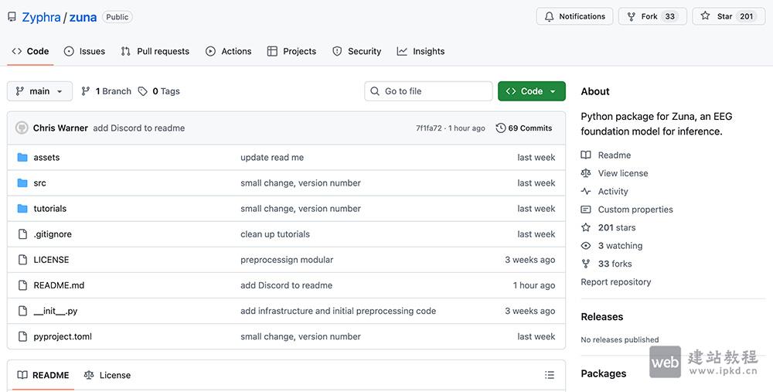The width and height of the screenshot is (773, 392).
Task: Click the commit history clock icon
Action: pos(501,128)
